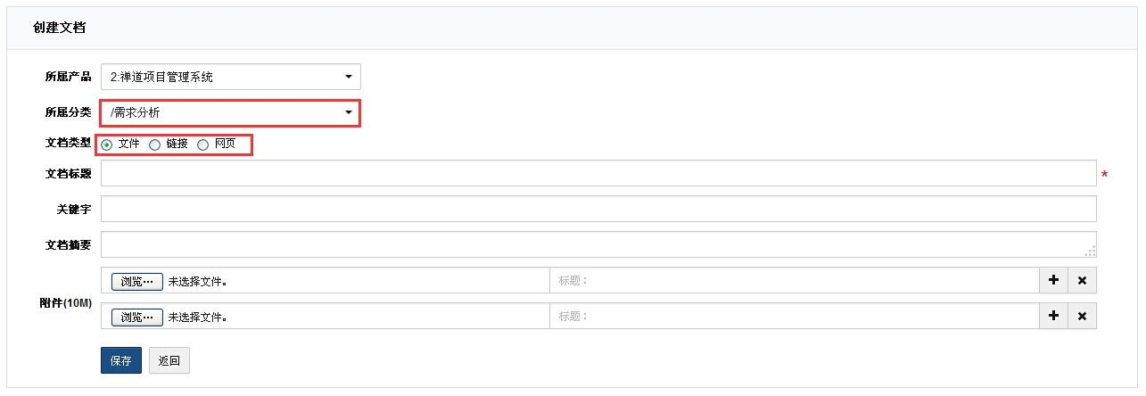Image resolution: width=1146 pixels, height=396 pixels.
Task: Open the 所属分类 category dropdown
Action: [x=230, y=112]
